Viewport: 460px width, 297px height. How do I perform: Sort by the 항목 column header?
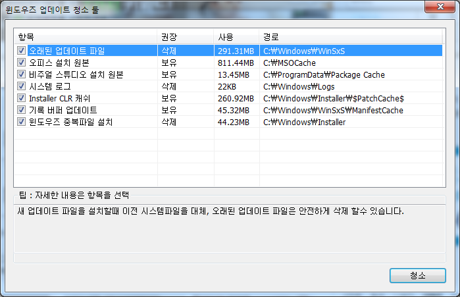click(x=86, y=37)
